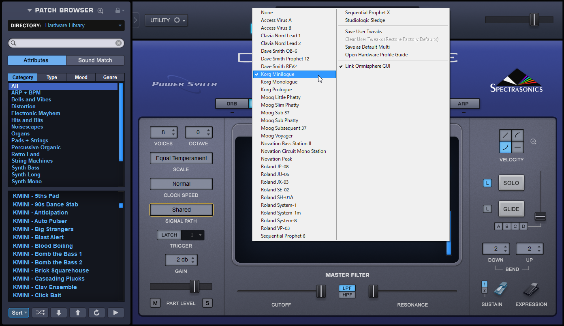Click the Bend Down stepper
This screenshot has width=564, height=326.
point(496,249)
